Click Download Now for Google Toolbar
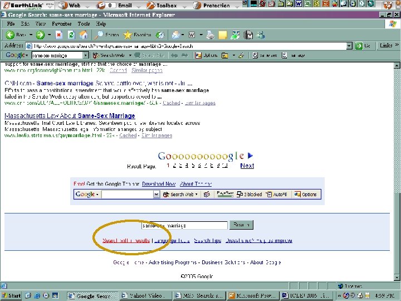The image size is (401, 301). [159, 184]
